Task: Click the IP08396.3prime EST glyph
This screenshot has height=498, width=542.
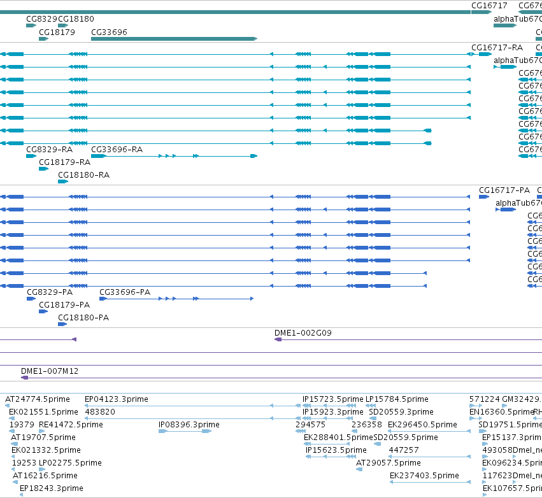Action: coord(185,431)
